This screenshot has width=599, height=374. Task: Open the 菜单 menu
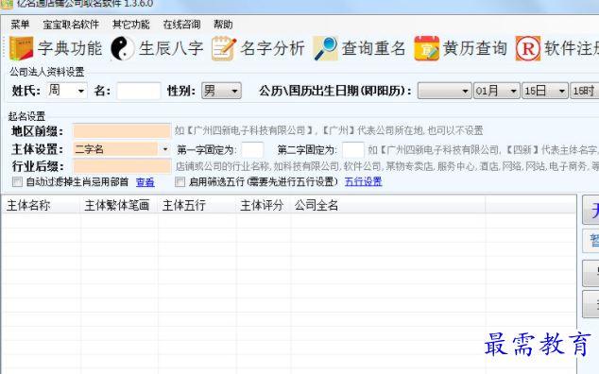click(x=20, y=25)
